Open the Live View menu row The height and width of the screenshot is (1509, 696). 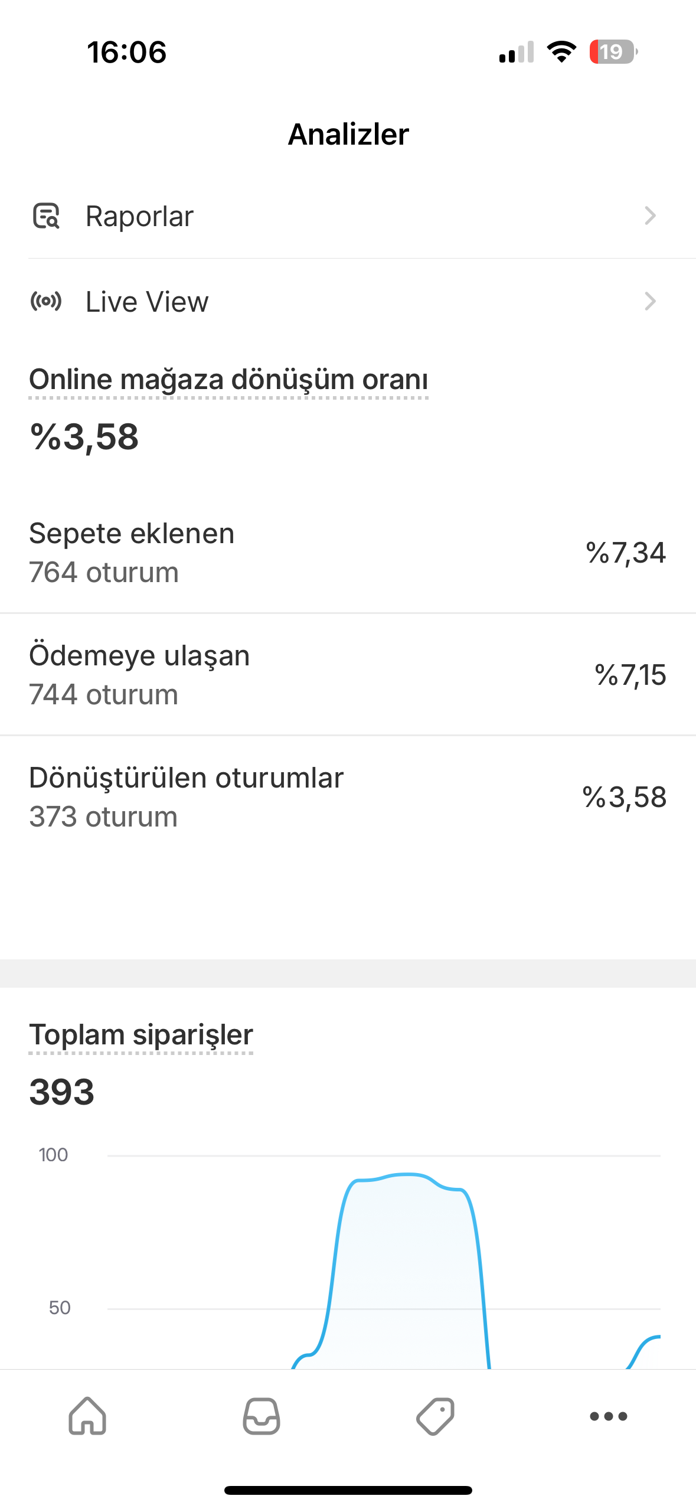[348, 302]
